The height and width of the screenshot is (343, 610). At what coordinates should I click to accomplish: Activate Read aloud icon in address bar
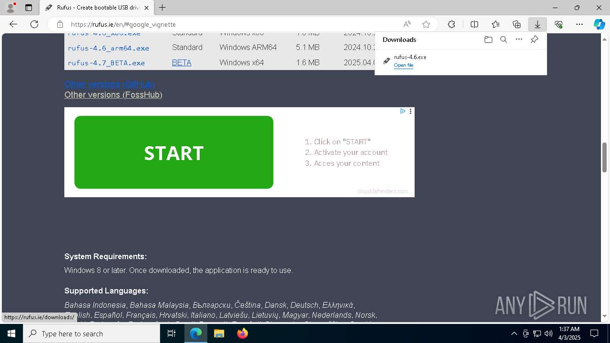[x=407, y=24]
